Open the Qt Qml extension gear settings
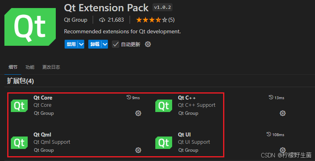Image resolution: width=315 pixels, height=161 pixels. pyautogui.click(x=138, y=150)
